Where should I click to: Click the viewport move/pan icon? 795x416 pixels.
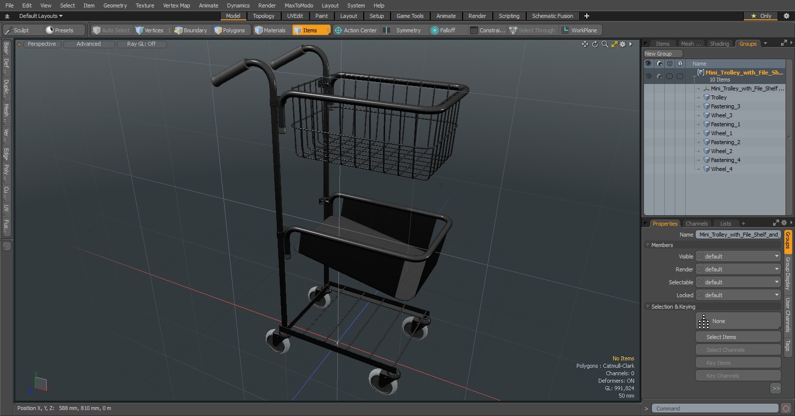pos(585,44)
